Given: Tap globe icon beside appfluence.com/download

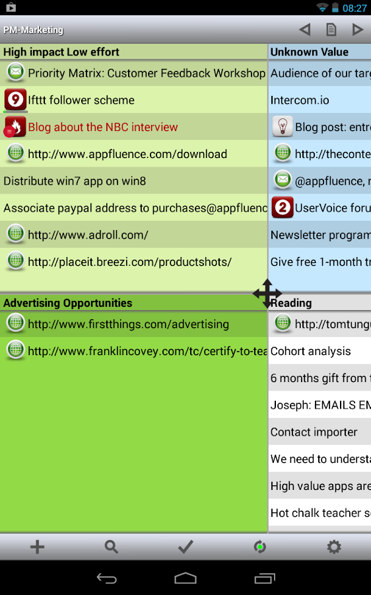Looking at the screenshot, I should coord(16,153).
